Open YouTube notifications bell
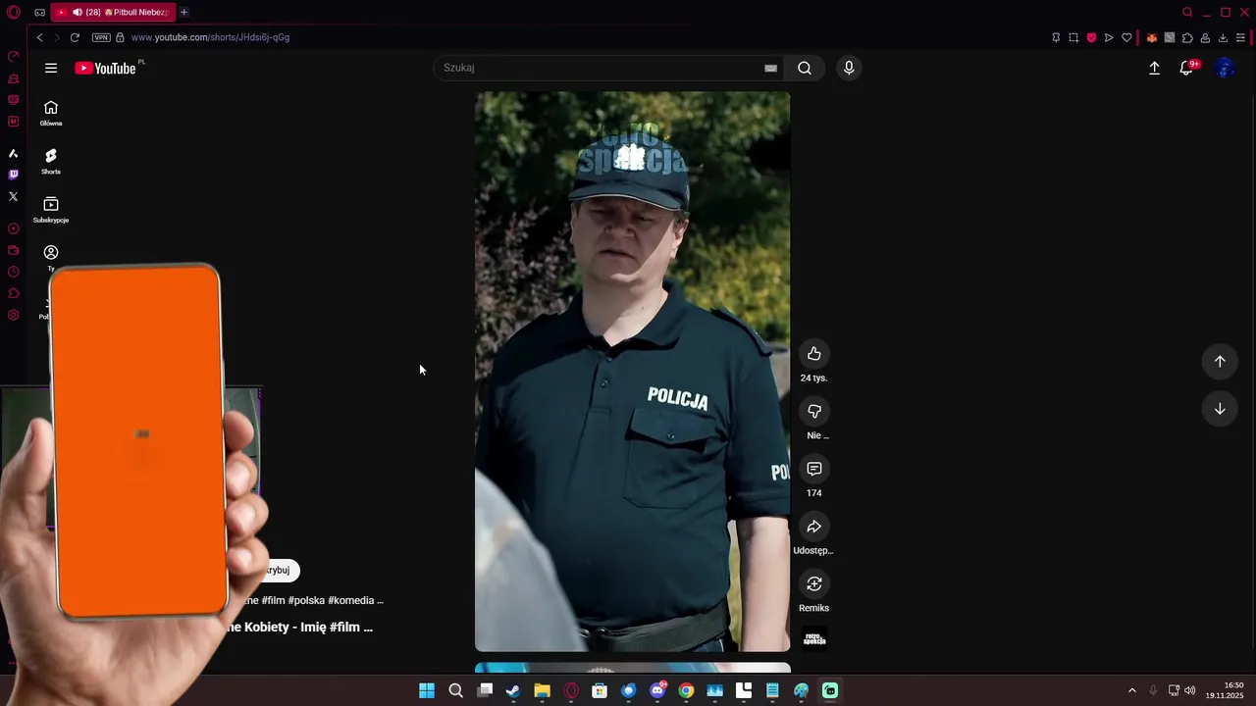Screen dimensions: 1256x706 (1187, 68)
